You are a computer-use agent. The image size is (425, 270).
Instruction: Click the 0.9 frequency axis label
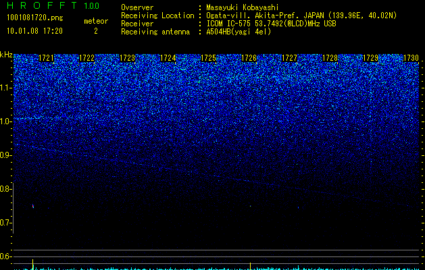point(6,155)
